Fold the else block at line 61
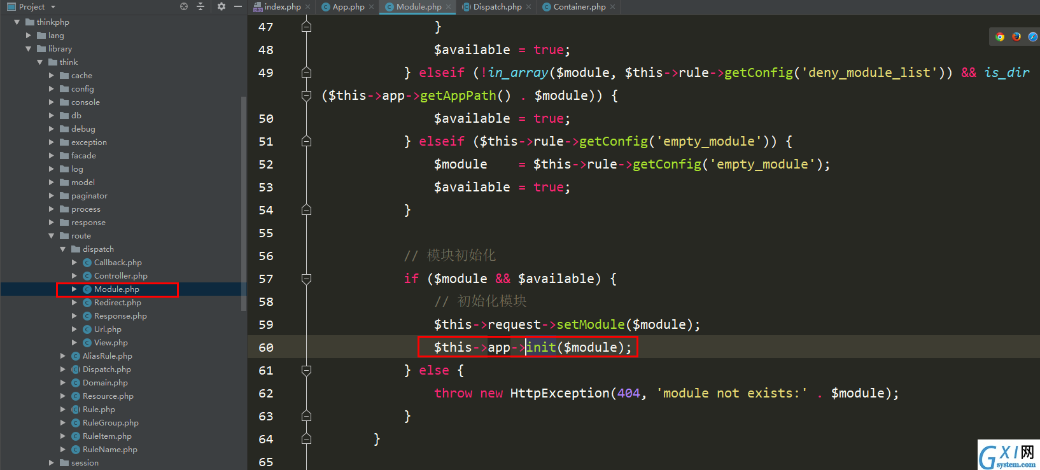 [306, 370]
